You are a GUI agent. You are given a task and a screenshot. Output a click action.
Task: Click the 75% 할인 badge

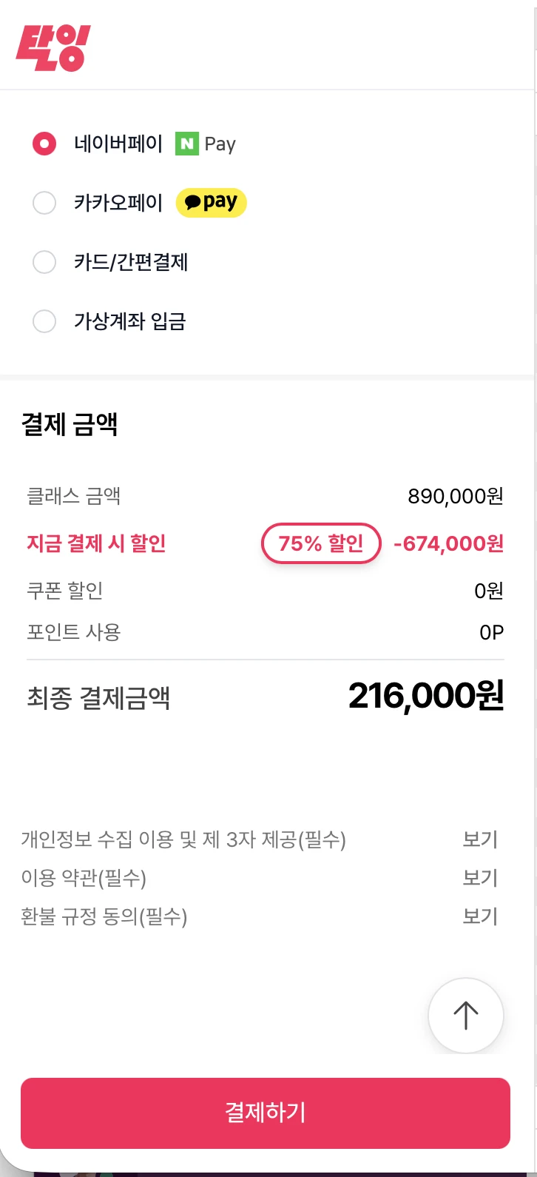(x=321, y=544)
